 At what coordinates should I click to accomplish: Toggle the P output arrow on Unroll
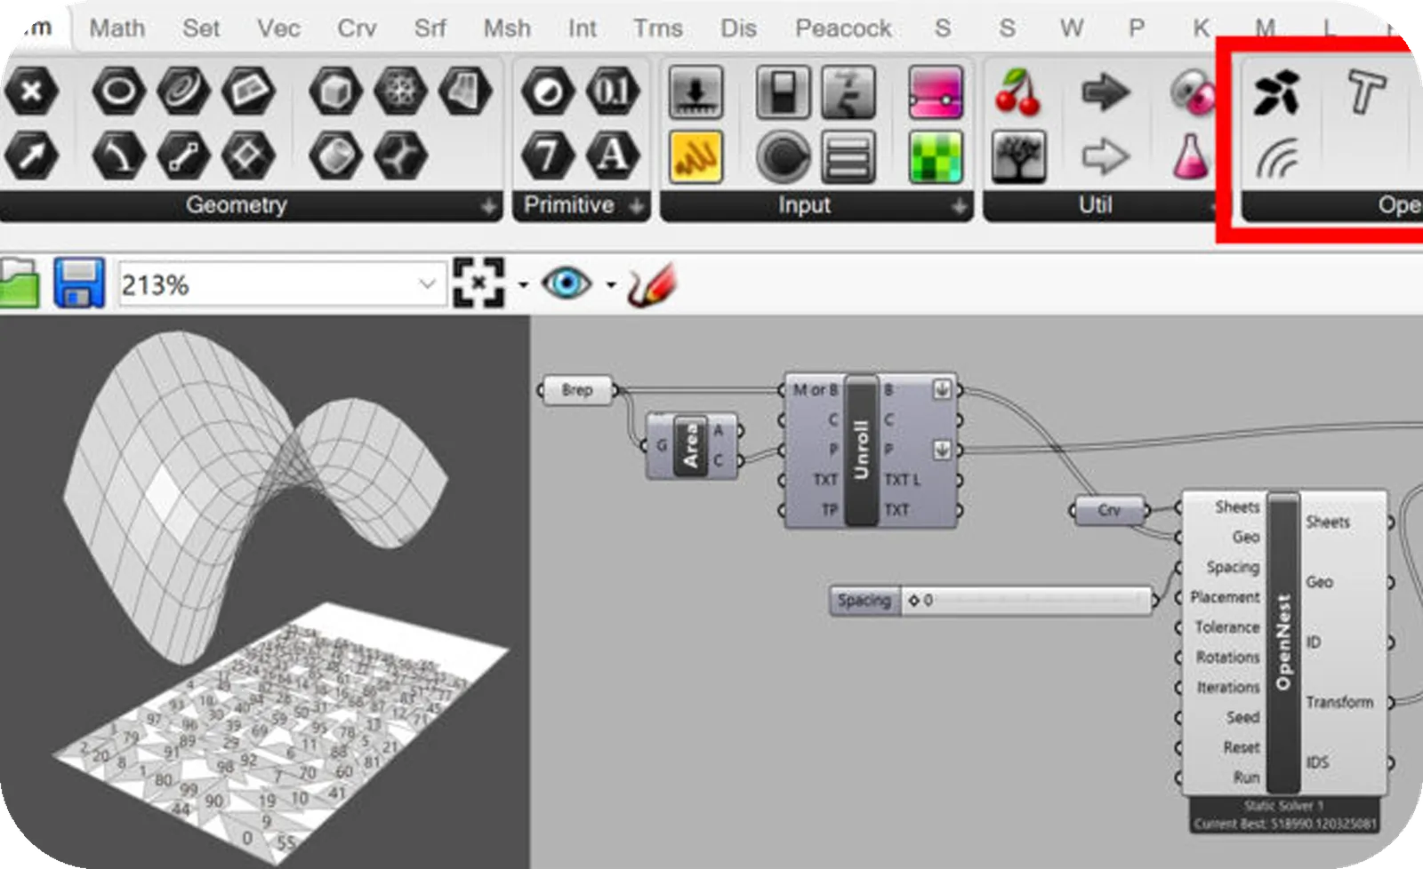tap(942, 450)
